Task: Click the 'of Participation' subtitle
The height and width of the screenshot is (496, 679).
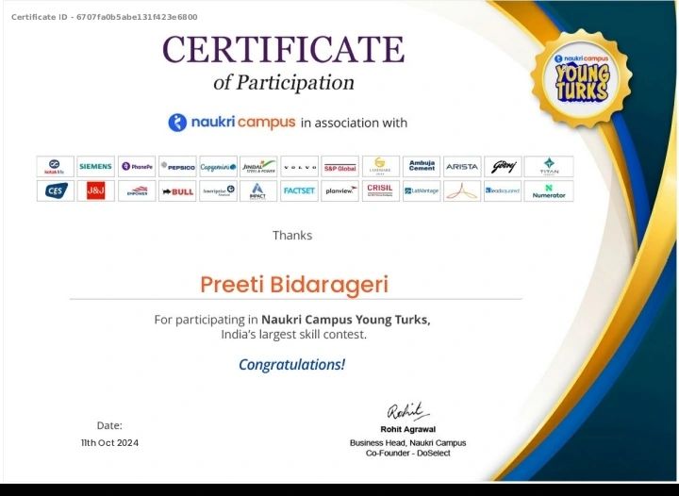Action: (284, 82)
